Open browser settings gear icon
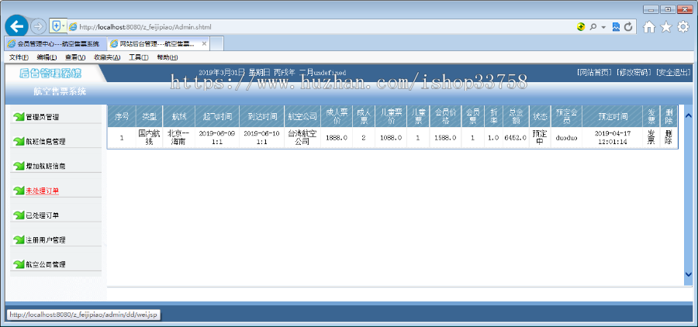Viewport: 698px width, 327px height. (682, 27)
